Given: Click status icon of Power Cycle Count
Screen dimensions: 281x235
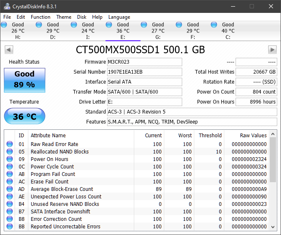Looking at the screenshot, I should [10, 166].
